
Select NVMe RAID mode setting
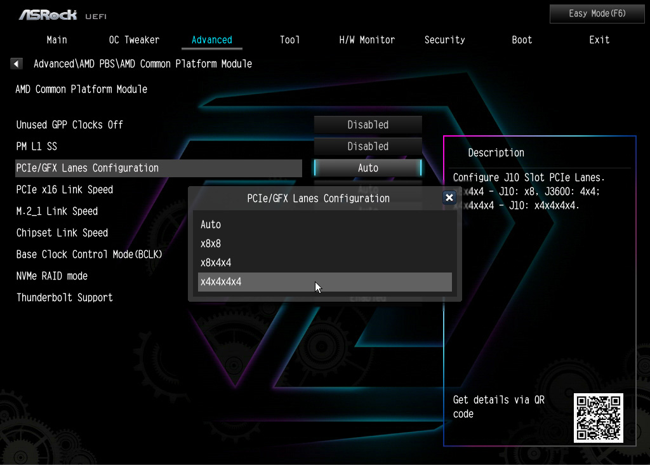pyautogui.click(x=52, y=276)
